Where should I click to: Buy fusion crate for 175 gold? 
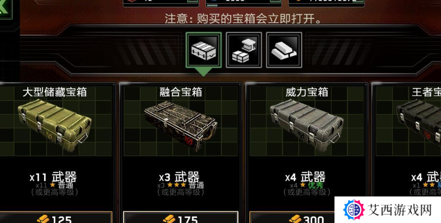coord(181,218)
